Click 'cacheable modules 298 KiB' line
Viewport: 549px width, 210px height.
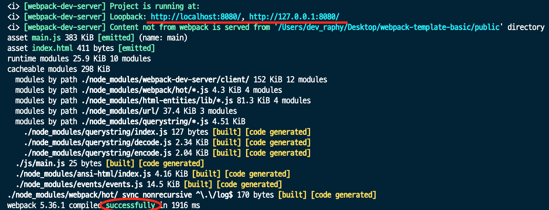(59, 69)
